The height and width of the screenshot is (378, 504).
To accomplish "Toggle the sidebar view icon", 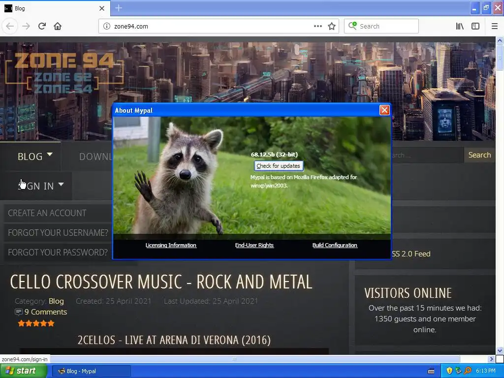I will [475, 27].
